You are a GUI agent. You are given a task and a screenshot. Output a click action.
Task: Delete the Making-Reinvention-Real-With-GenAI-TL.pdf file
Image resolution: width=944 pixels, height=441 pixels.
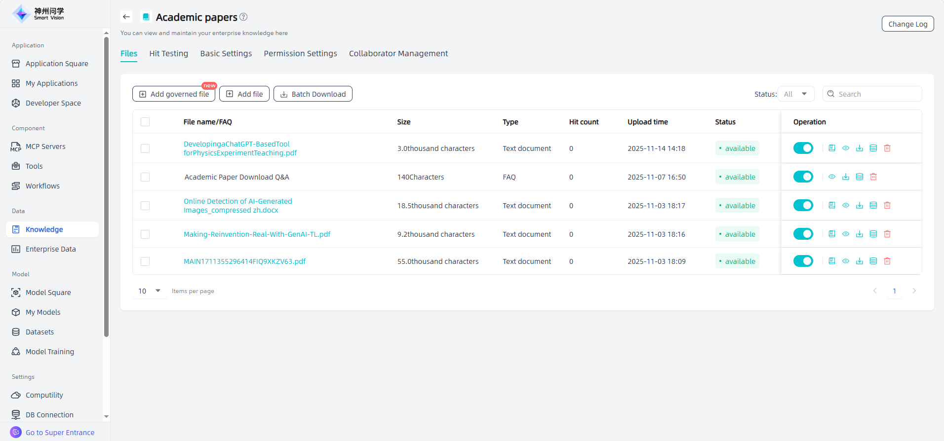887,234
